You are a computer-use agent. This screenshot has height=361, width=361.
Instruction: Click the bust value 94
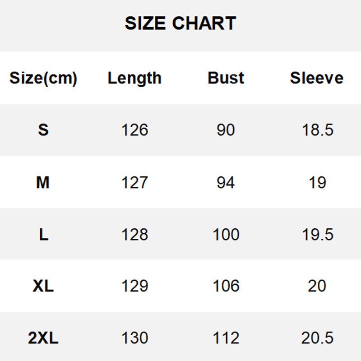point(226,183)
